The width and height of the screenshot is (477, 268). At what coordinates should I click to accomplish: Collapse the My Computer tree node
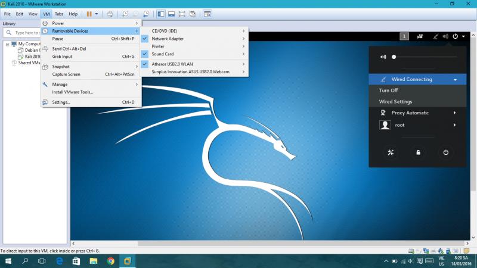coord(7,44)
